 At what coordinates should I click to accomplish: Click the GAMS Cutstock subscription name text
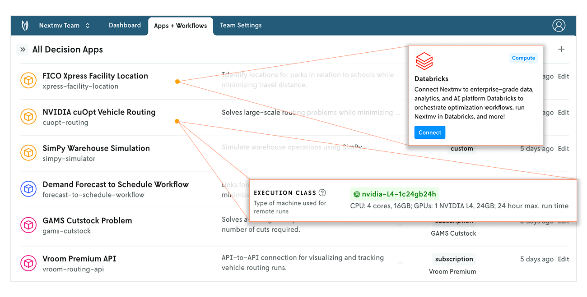tap(453, 233)
